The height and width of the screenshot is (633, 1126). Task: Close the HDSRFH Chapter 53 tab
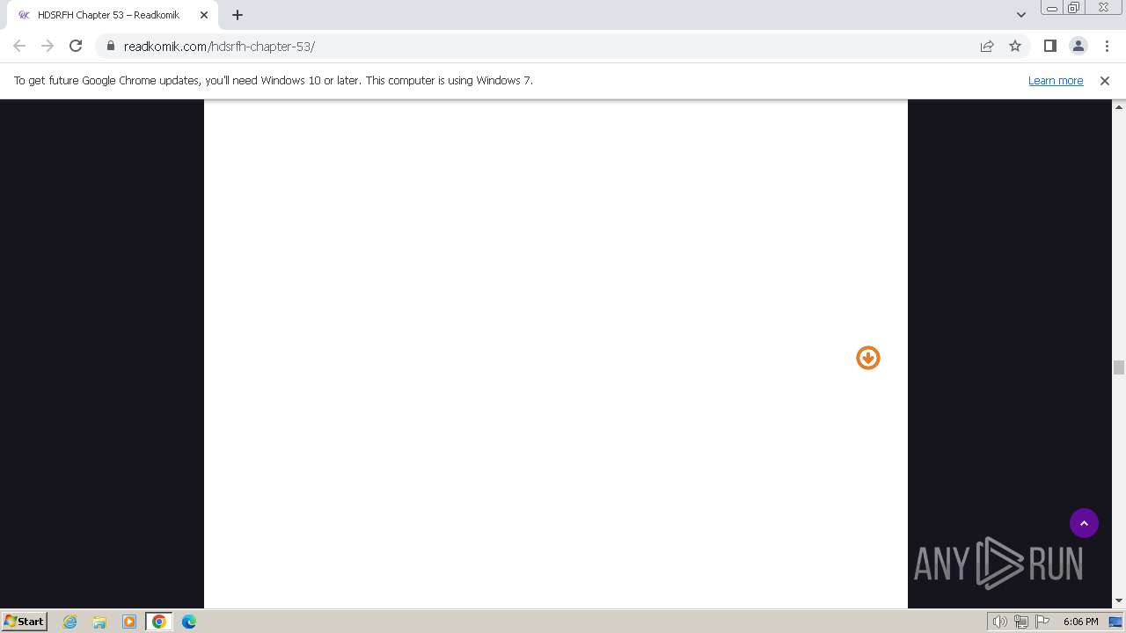(205, 15)
